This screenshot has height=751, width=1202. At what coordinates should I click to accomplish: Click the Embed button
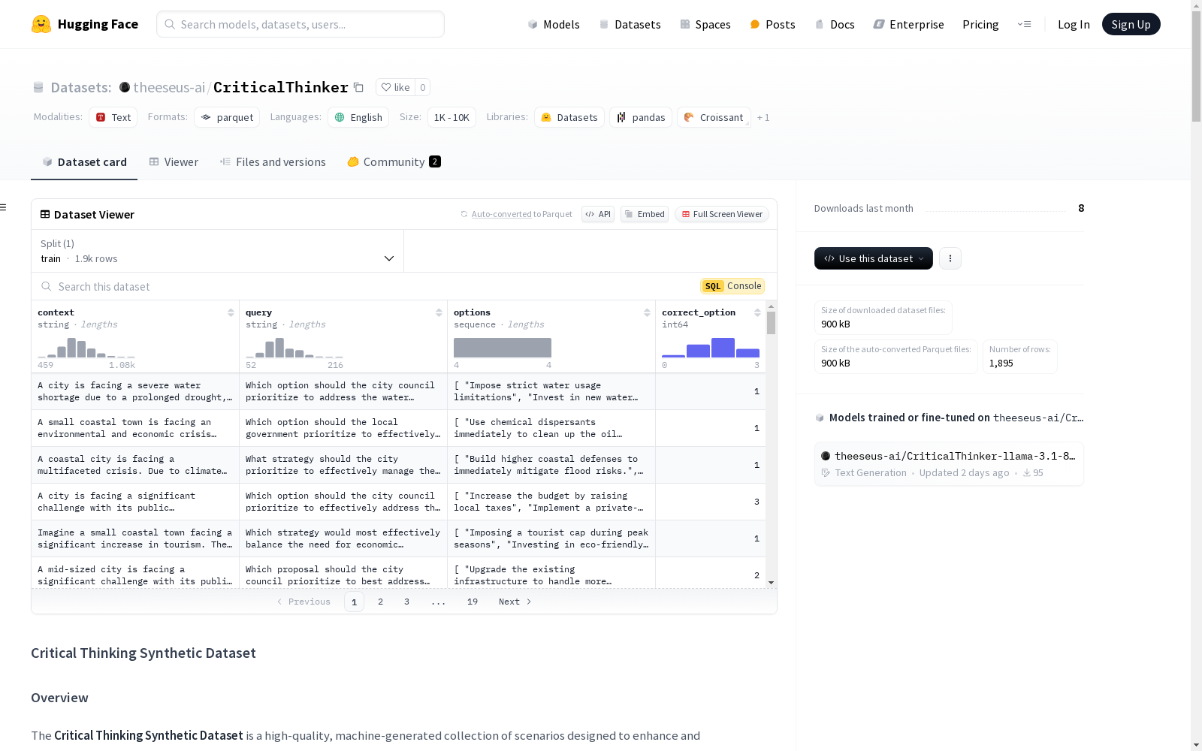[645, 214]
